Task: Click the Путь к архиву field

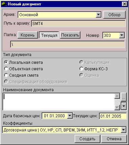Action: pyautogui.click(x=78, y=24)
